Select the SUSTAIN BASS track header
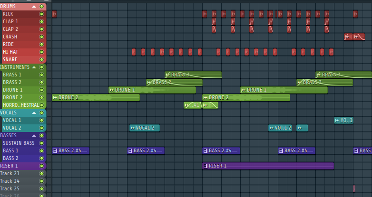Screen dimensions: 372x197 click(19, 143)
